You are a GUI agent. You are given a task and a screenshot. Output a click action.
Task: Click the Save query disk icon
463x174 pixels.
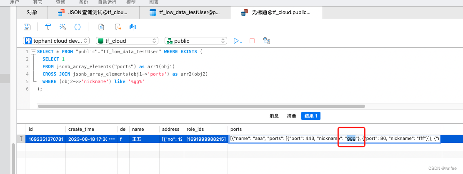coord(27,27)
